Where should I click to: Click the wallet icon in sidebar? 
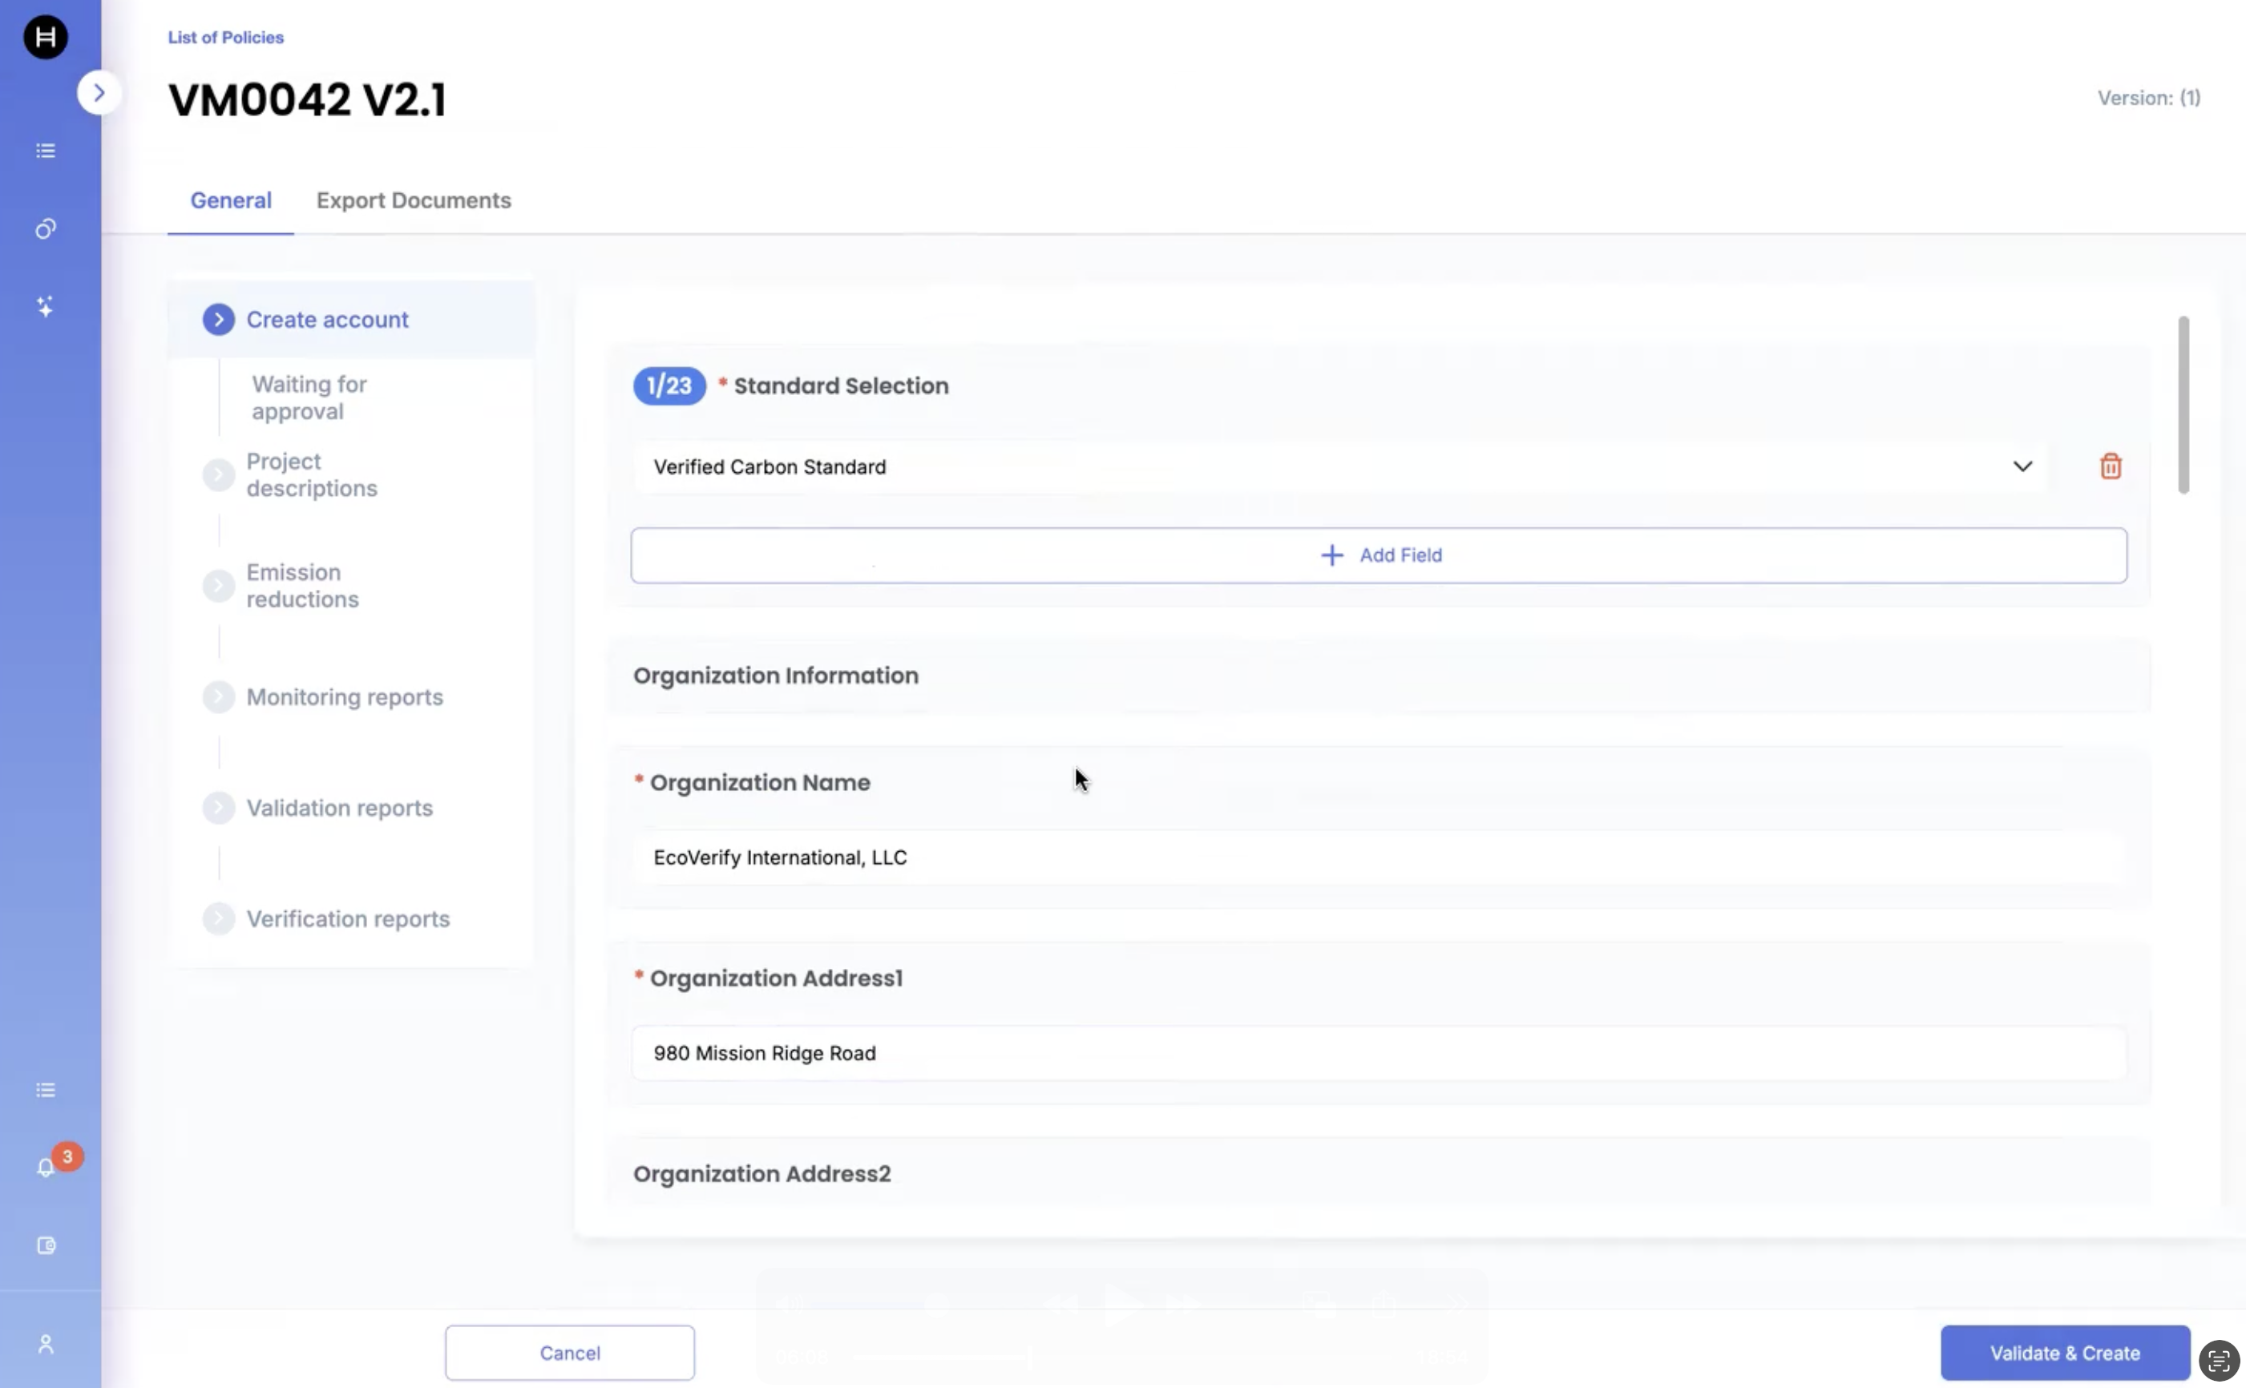point(46,1245)
